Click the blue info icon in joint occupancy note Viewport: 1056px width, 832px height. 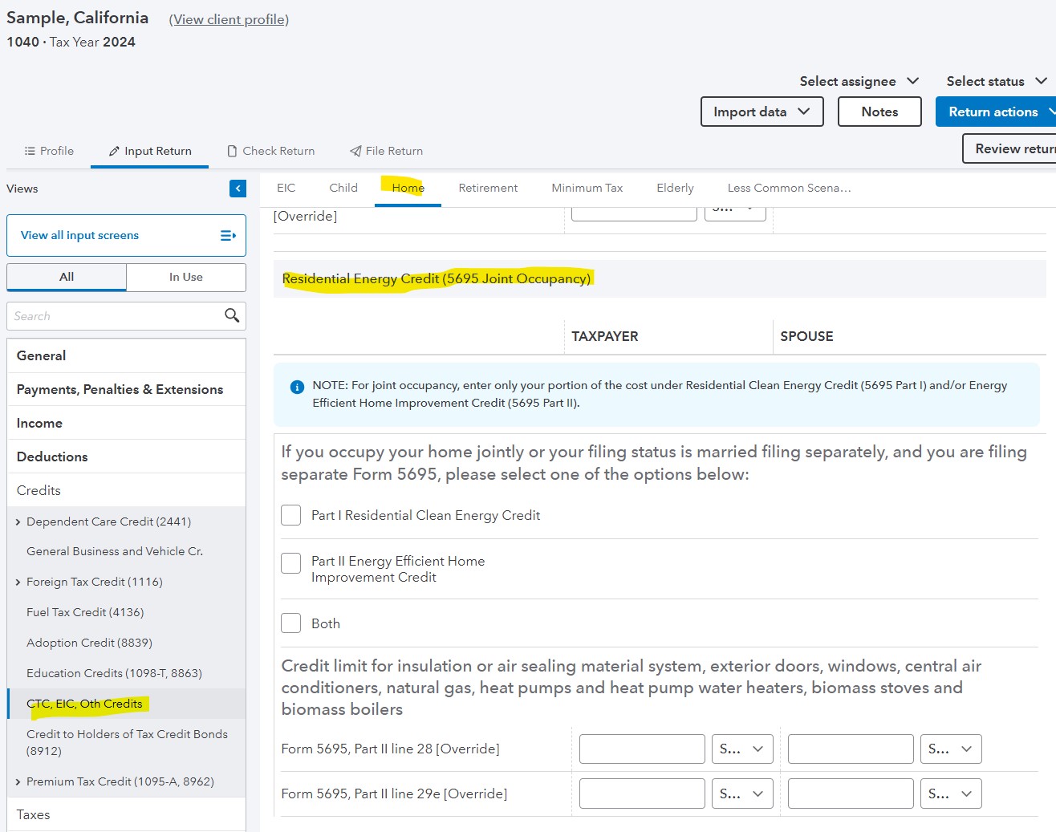296,386
